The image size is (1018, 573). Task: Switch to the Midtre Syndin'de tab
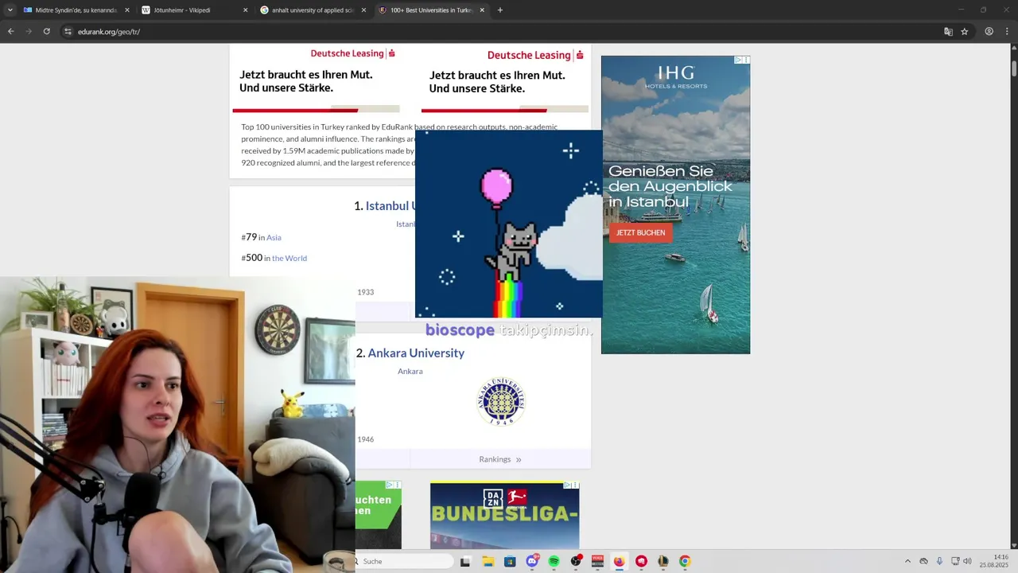(76, 10)
